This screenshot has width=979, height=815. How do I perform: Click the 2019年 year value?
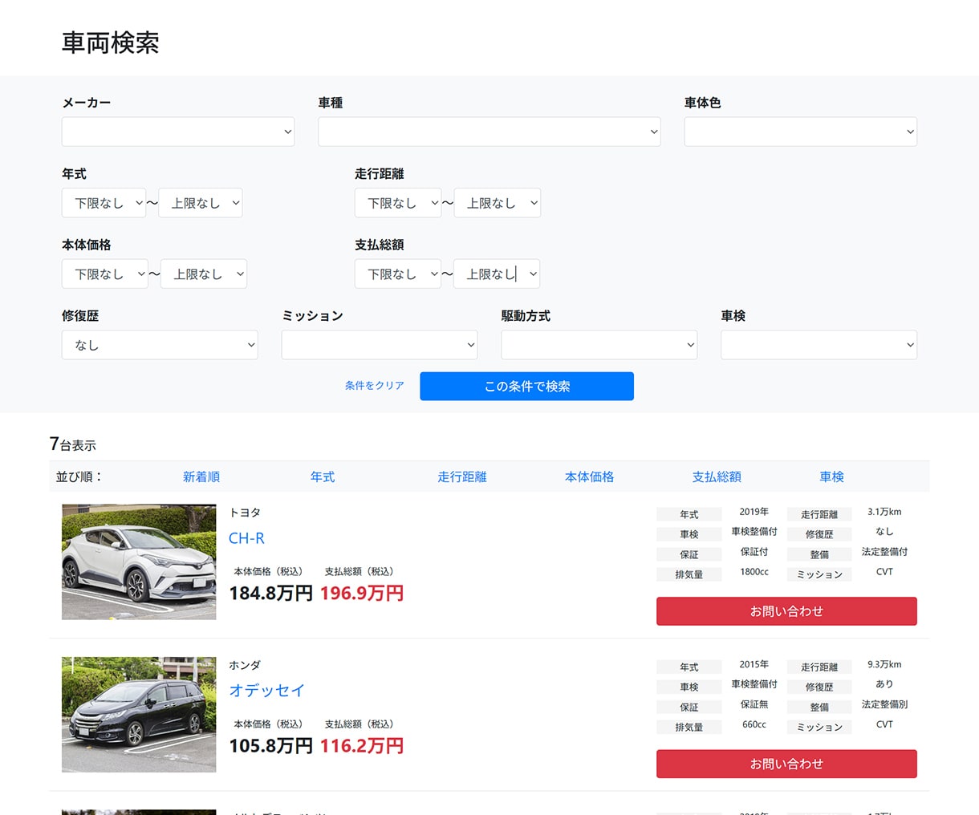click(x=754, y=512)
